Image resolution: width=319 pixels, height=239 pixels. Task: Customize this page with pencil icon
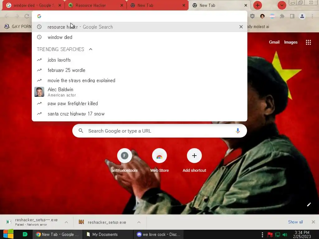point(309,204)
